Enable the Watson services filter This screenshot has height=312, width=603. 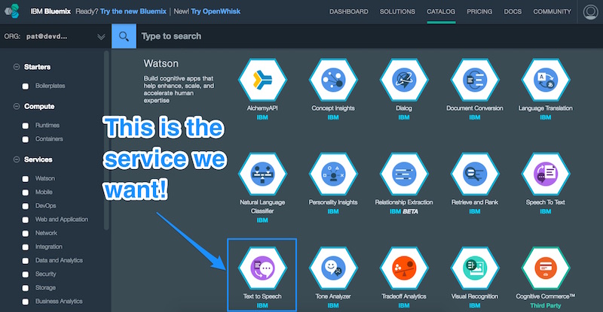[x=26, y=179]
